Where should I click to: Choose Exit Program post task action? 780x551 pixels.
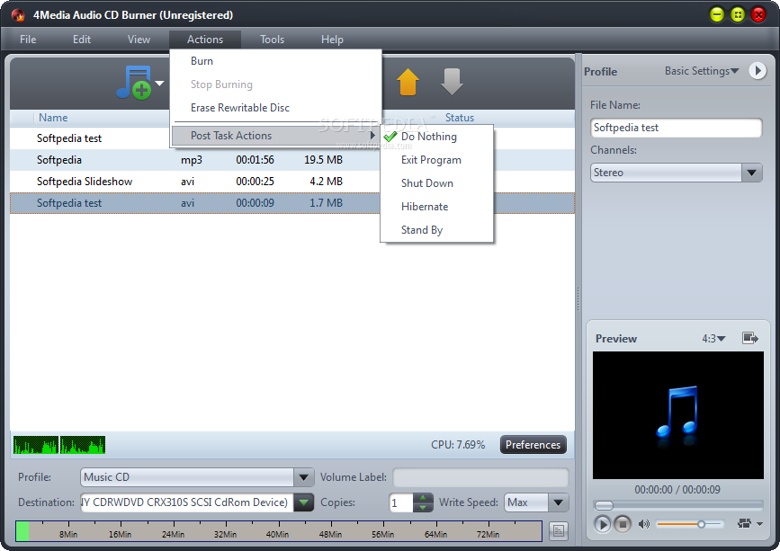[x=436, y=160]
